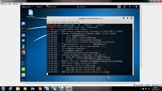Click the UI URL ending in ui/panel
The image size is (162, 91).
(x=93, y=59)
